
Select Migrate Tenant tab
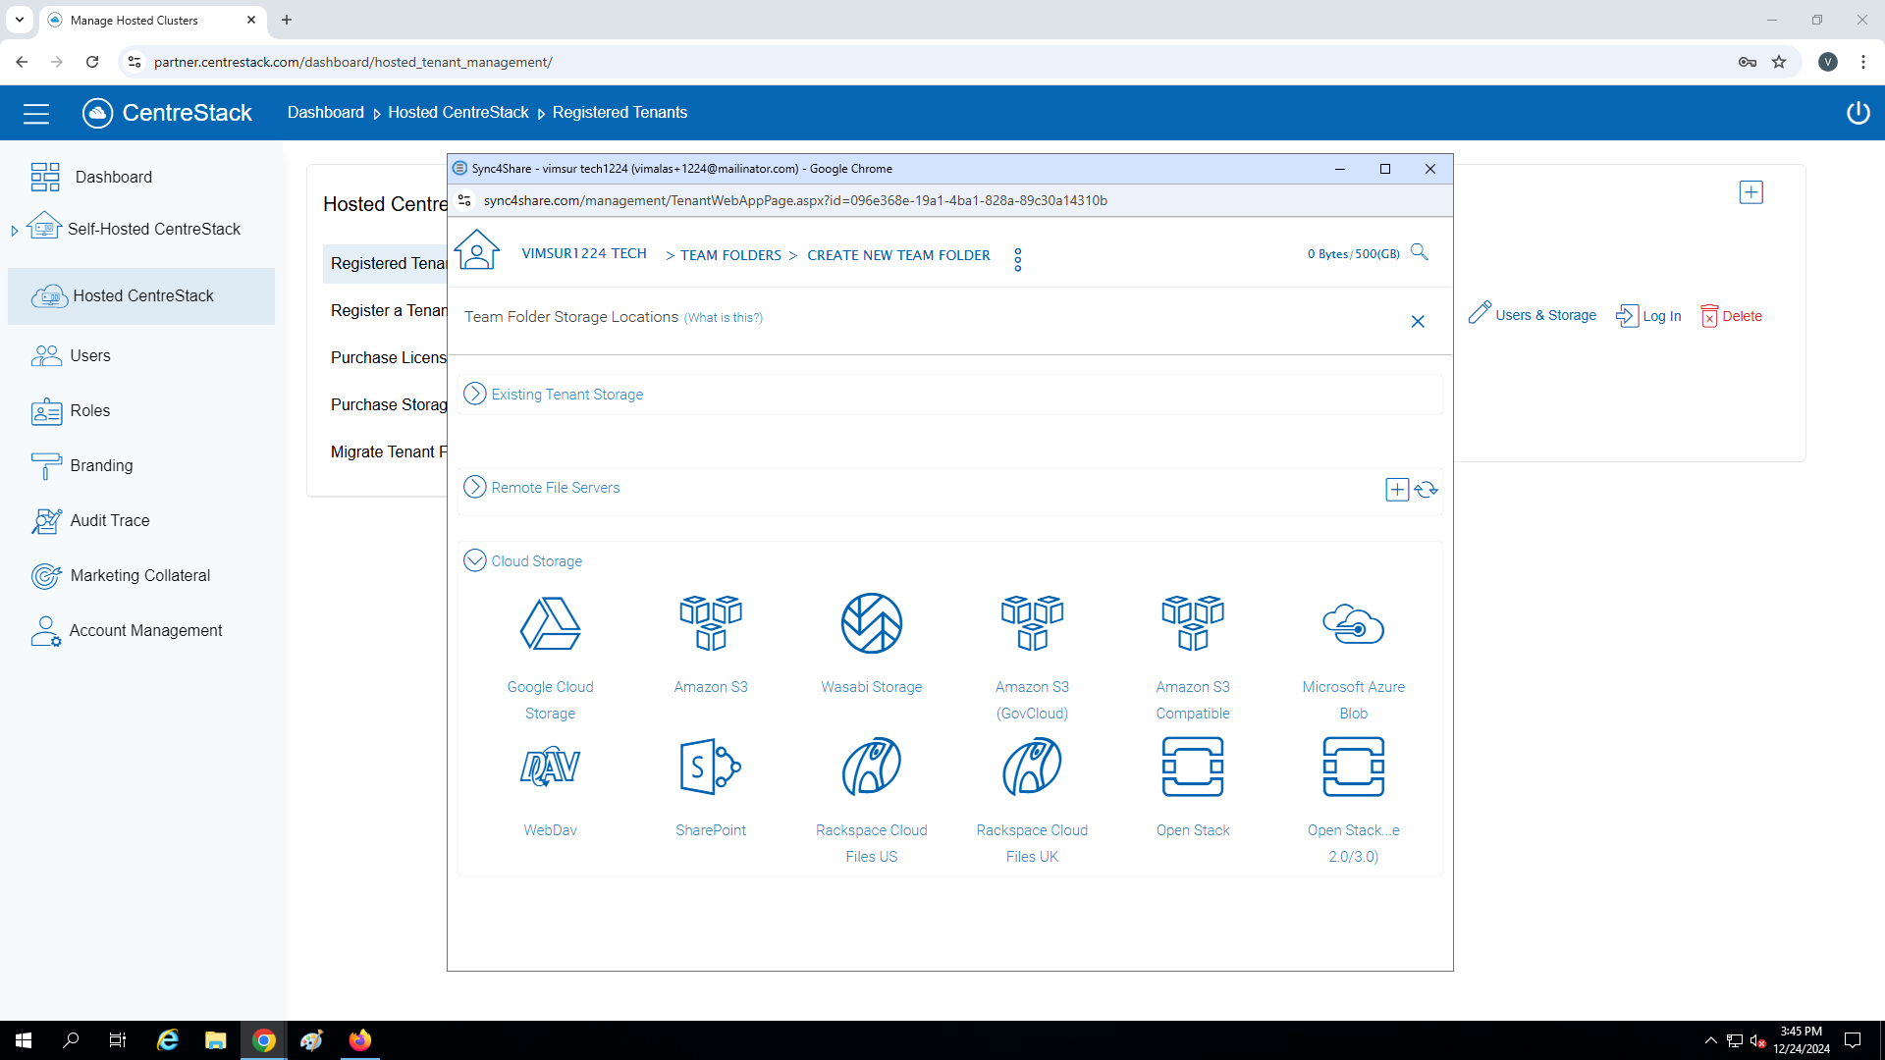[x=388, y=451]
